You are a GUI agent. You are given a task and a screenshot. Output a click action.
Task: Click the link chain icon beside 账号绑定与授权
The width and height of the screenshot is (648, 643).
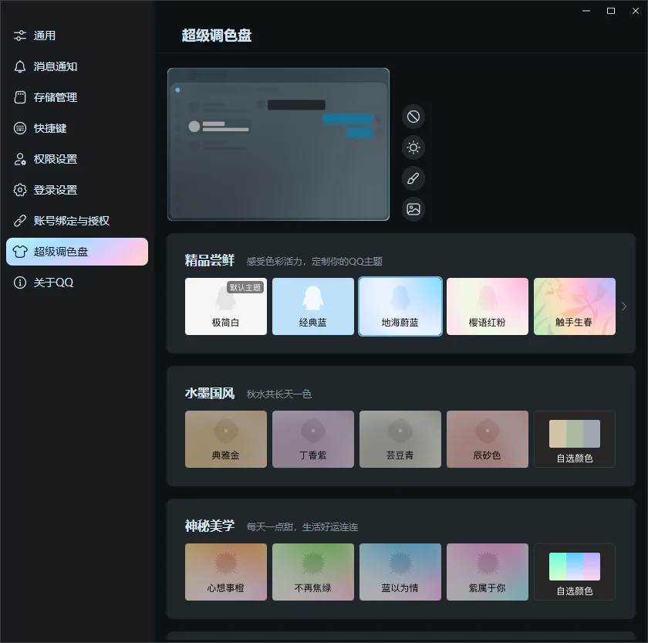pyautogui.click(x=20, y=221)
